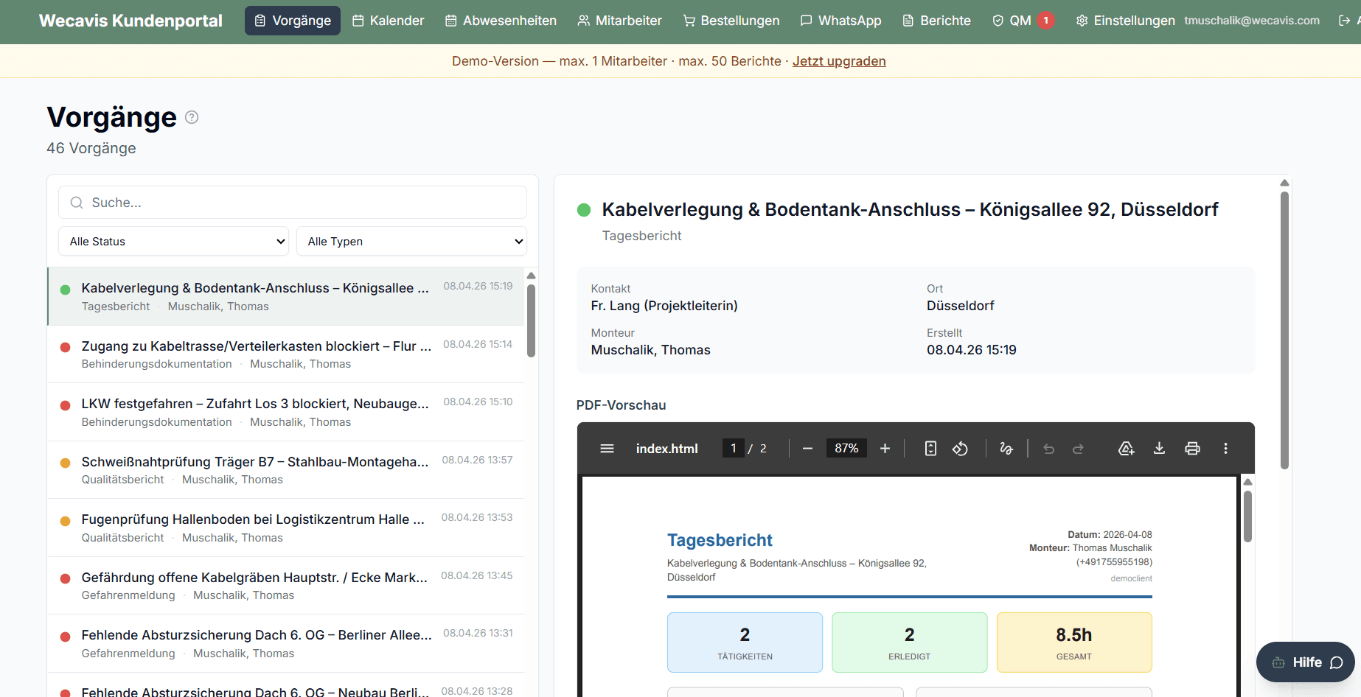The image size is (1361, 697).
Task: Click the PDF redo arrow
Action: [x=1078, y=449]
